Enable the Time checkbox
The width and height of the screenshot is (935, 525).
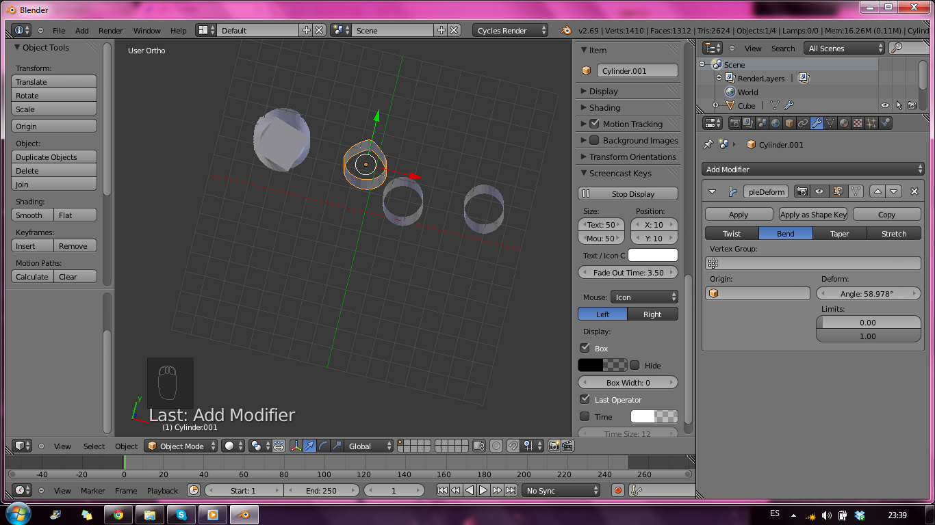tap(585, 416)
